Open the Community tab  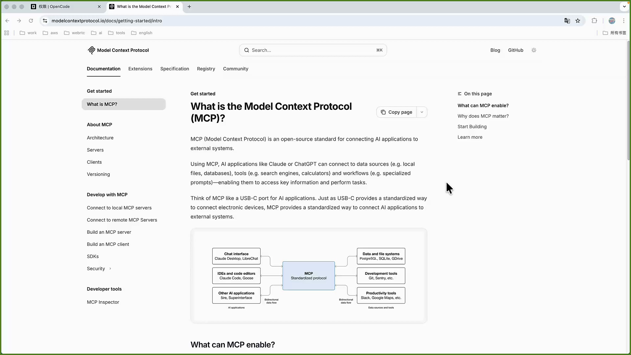pos(236,69)
